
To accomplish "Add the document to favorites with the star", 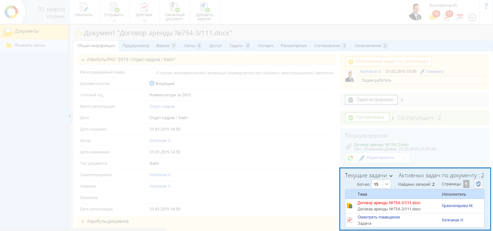I will click(x=78, y=33).
